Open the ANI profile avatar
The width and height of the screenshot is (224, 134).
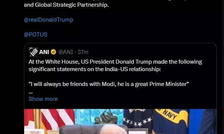click(x=33, y=52)
